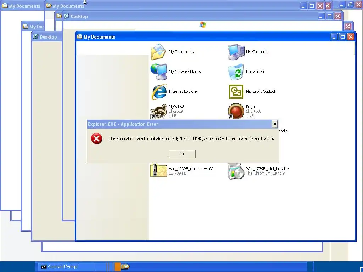Click the orange flashing taskbar button
This screenshot has height=272, width=363.
point(117,267)
